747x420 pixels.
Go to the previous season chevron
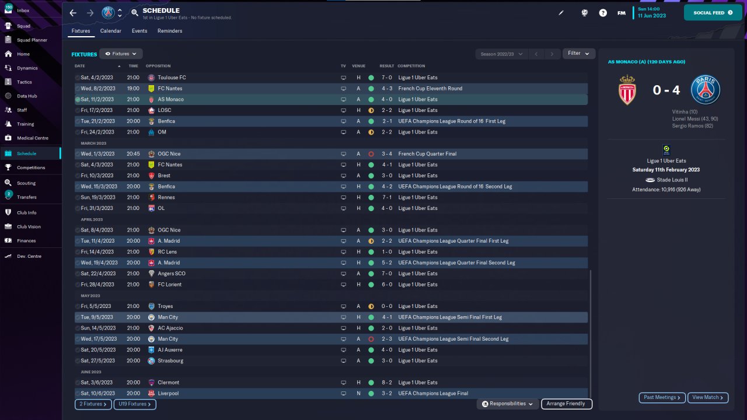tap(536, 54)
